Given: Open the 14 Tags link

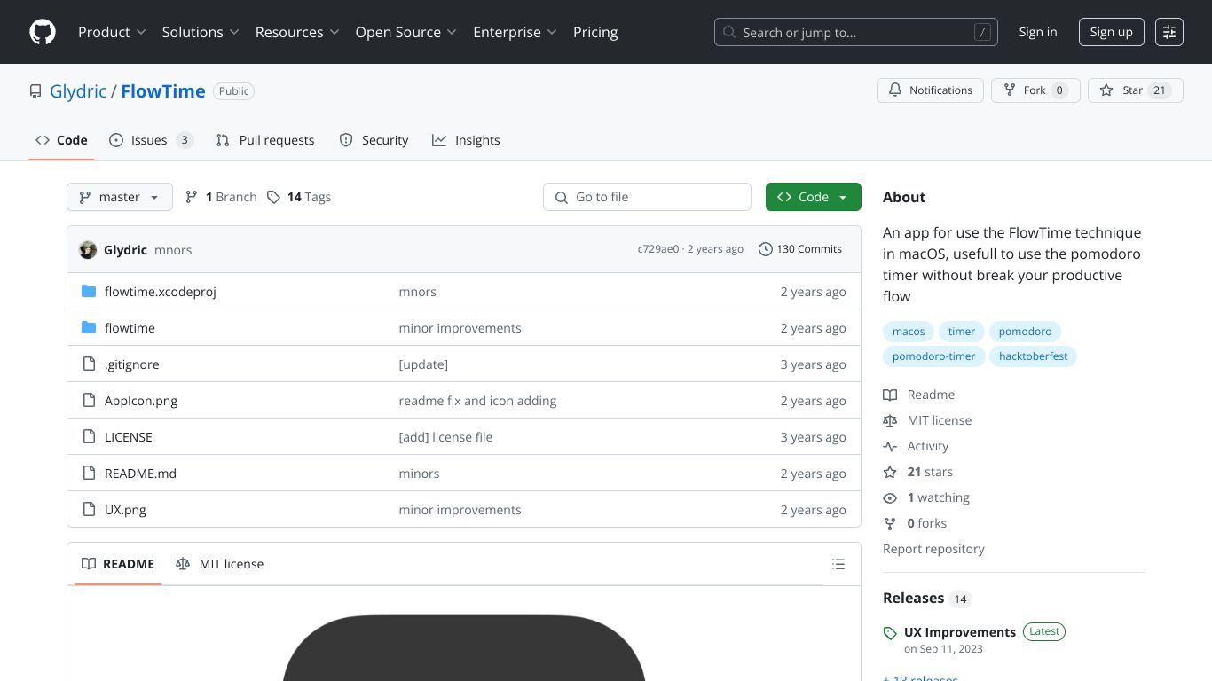Looking at the screenshot, I should (x=299, y=197).
